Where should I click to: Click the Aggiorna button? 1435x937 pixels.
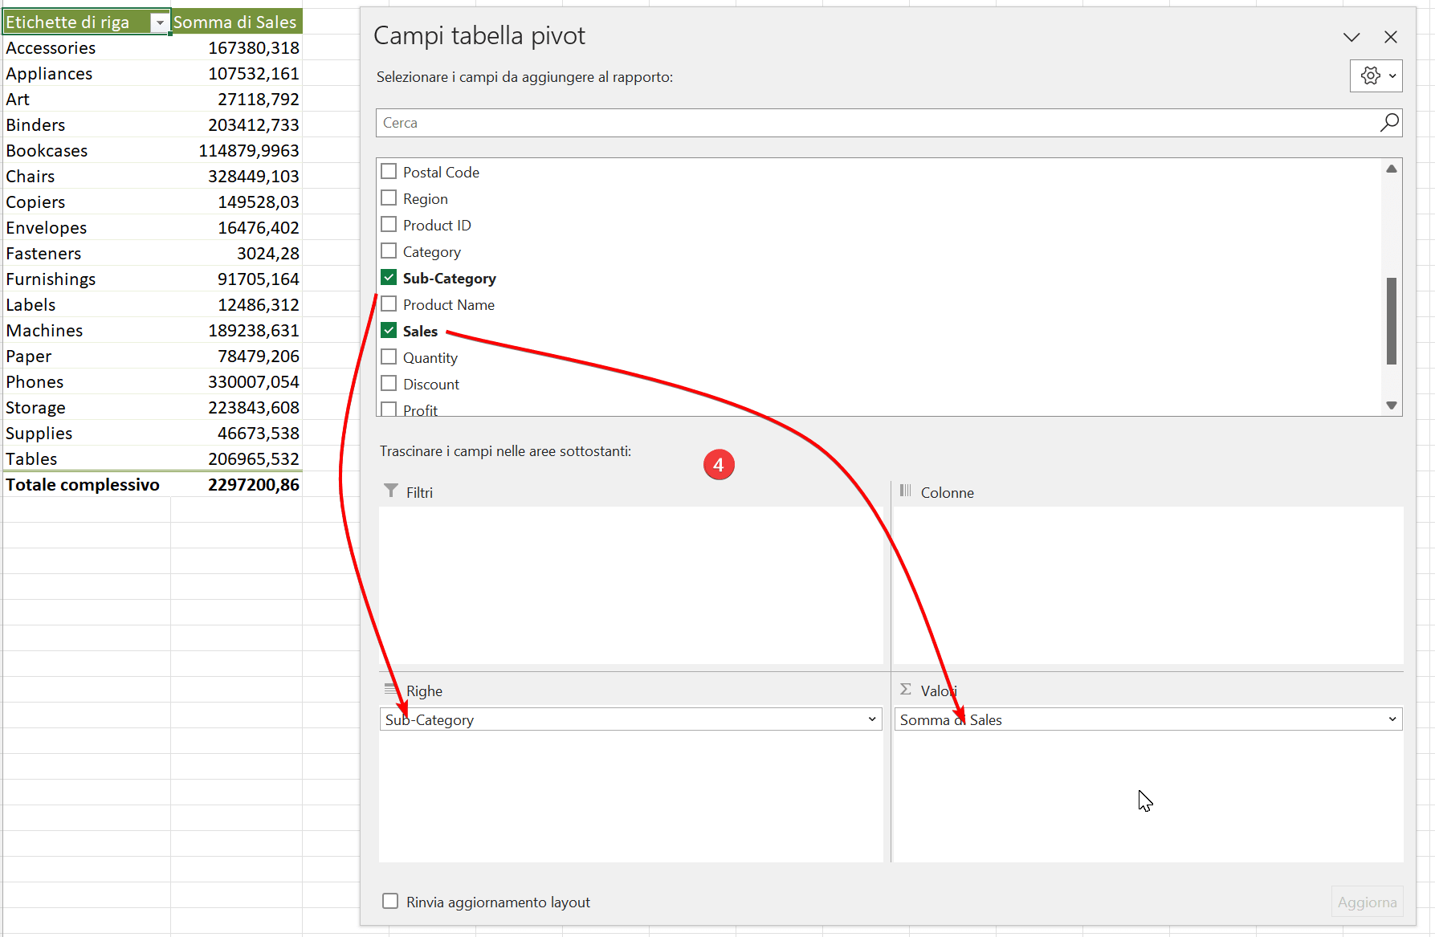tap(1367, 902)
